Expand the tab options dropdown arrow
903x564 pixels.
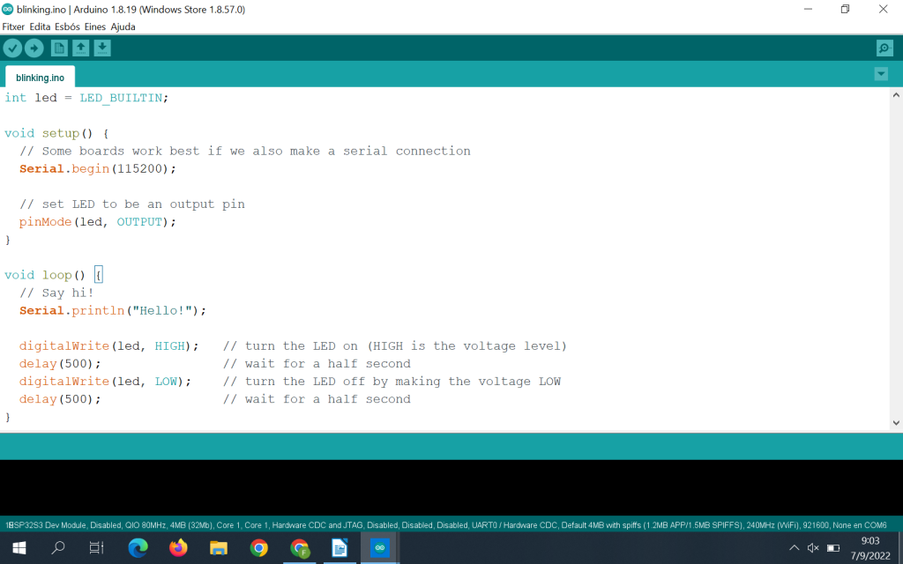881,74
